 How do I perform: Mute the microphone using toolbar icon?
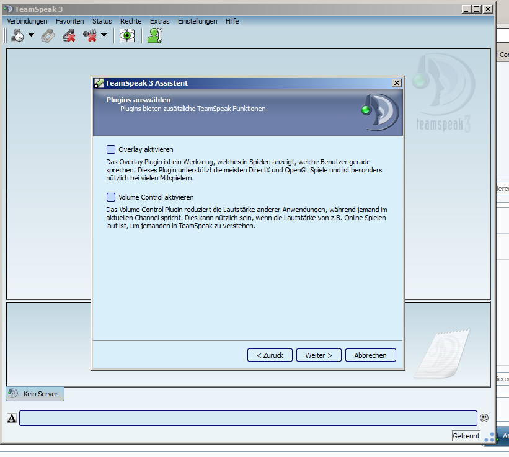(x=69, y=35)
